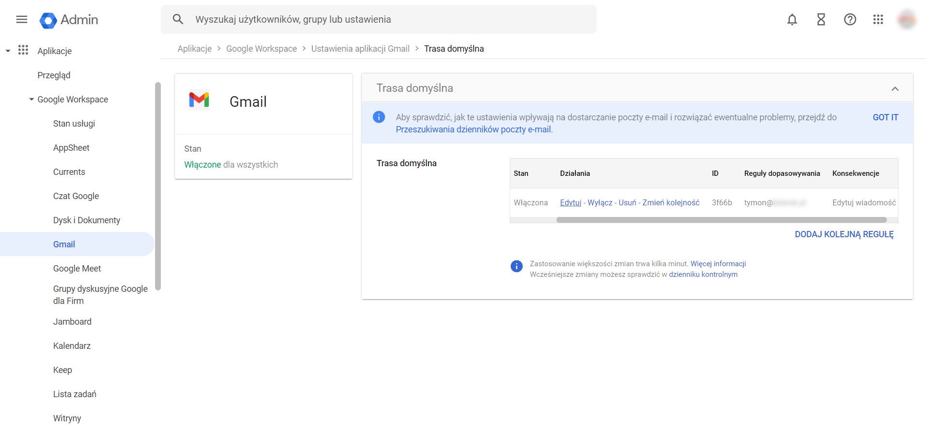Go to Aplikacje breadcrumb
This screenshot has width=926, height=430.
tap(195, 49)
